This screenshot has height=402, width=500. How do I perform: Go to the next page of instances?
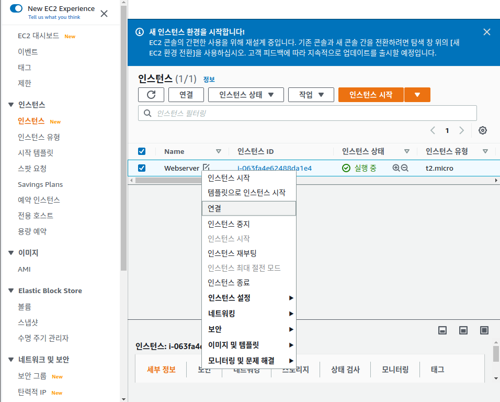click(461, 130)
